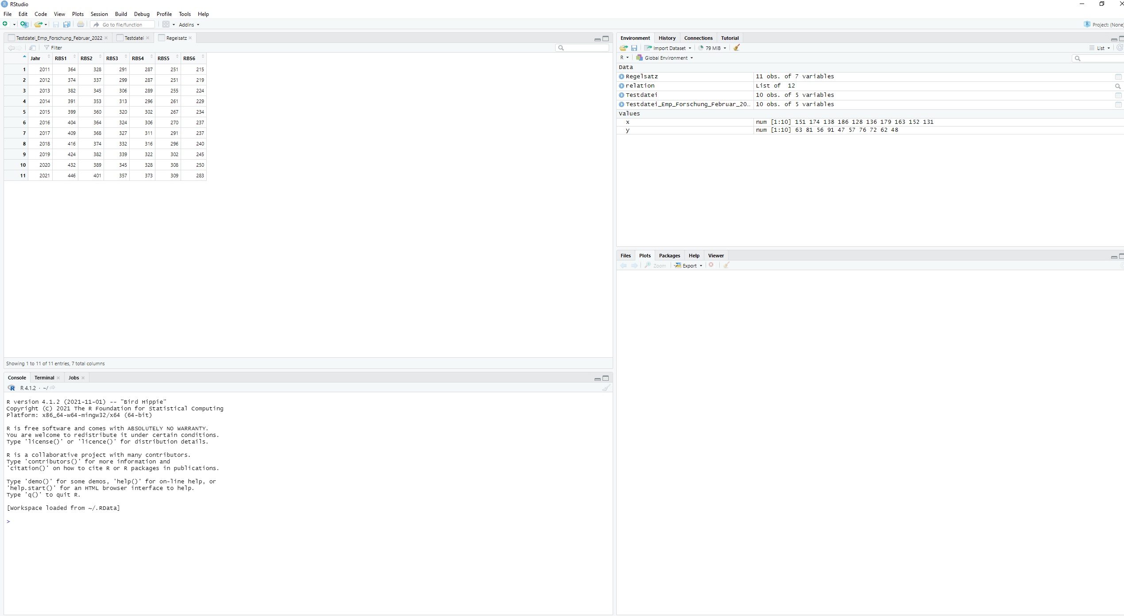Switch to the Testdatei data tab
The width and height of the screenshot is (1124, 616).
pyautogui.click(x=134, y=38)
